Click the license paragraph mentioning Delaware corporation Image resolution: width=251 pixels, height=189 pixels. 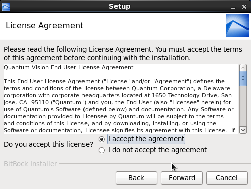click(119, 106)
